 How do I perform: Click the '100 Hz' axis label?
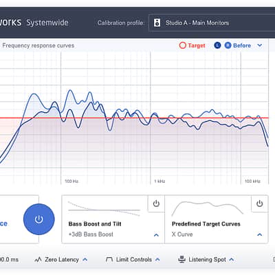71,181
